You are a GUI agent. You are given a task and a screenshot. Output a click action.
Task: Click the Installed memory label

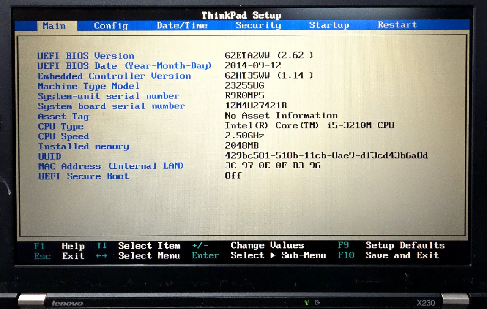point(83,146)
